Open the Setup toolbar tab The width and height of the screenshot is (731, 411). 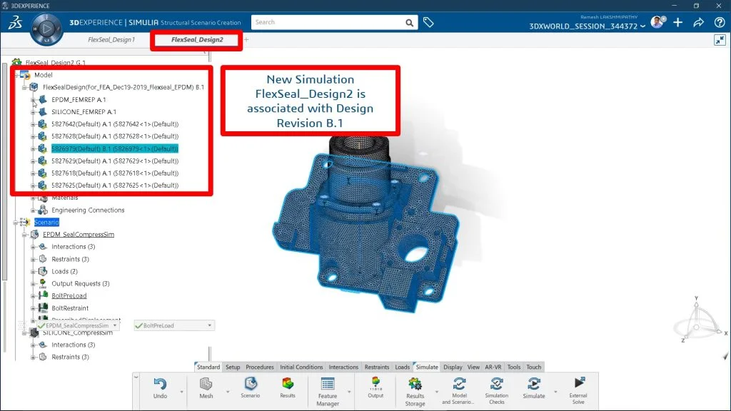pyautogui.click(x=233, y=367)
